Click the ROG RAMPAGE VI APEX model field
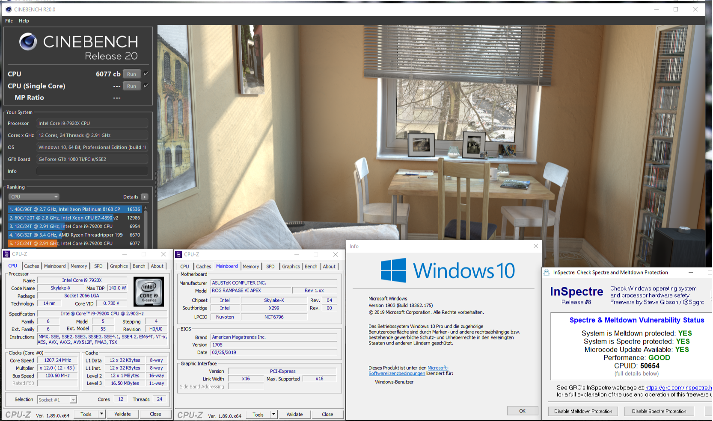713x421 pixels. coord(250,290)
